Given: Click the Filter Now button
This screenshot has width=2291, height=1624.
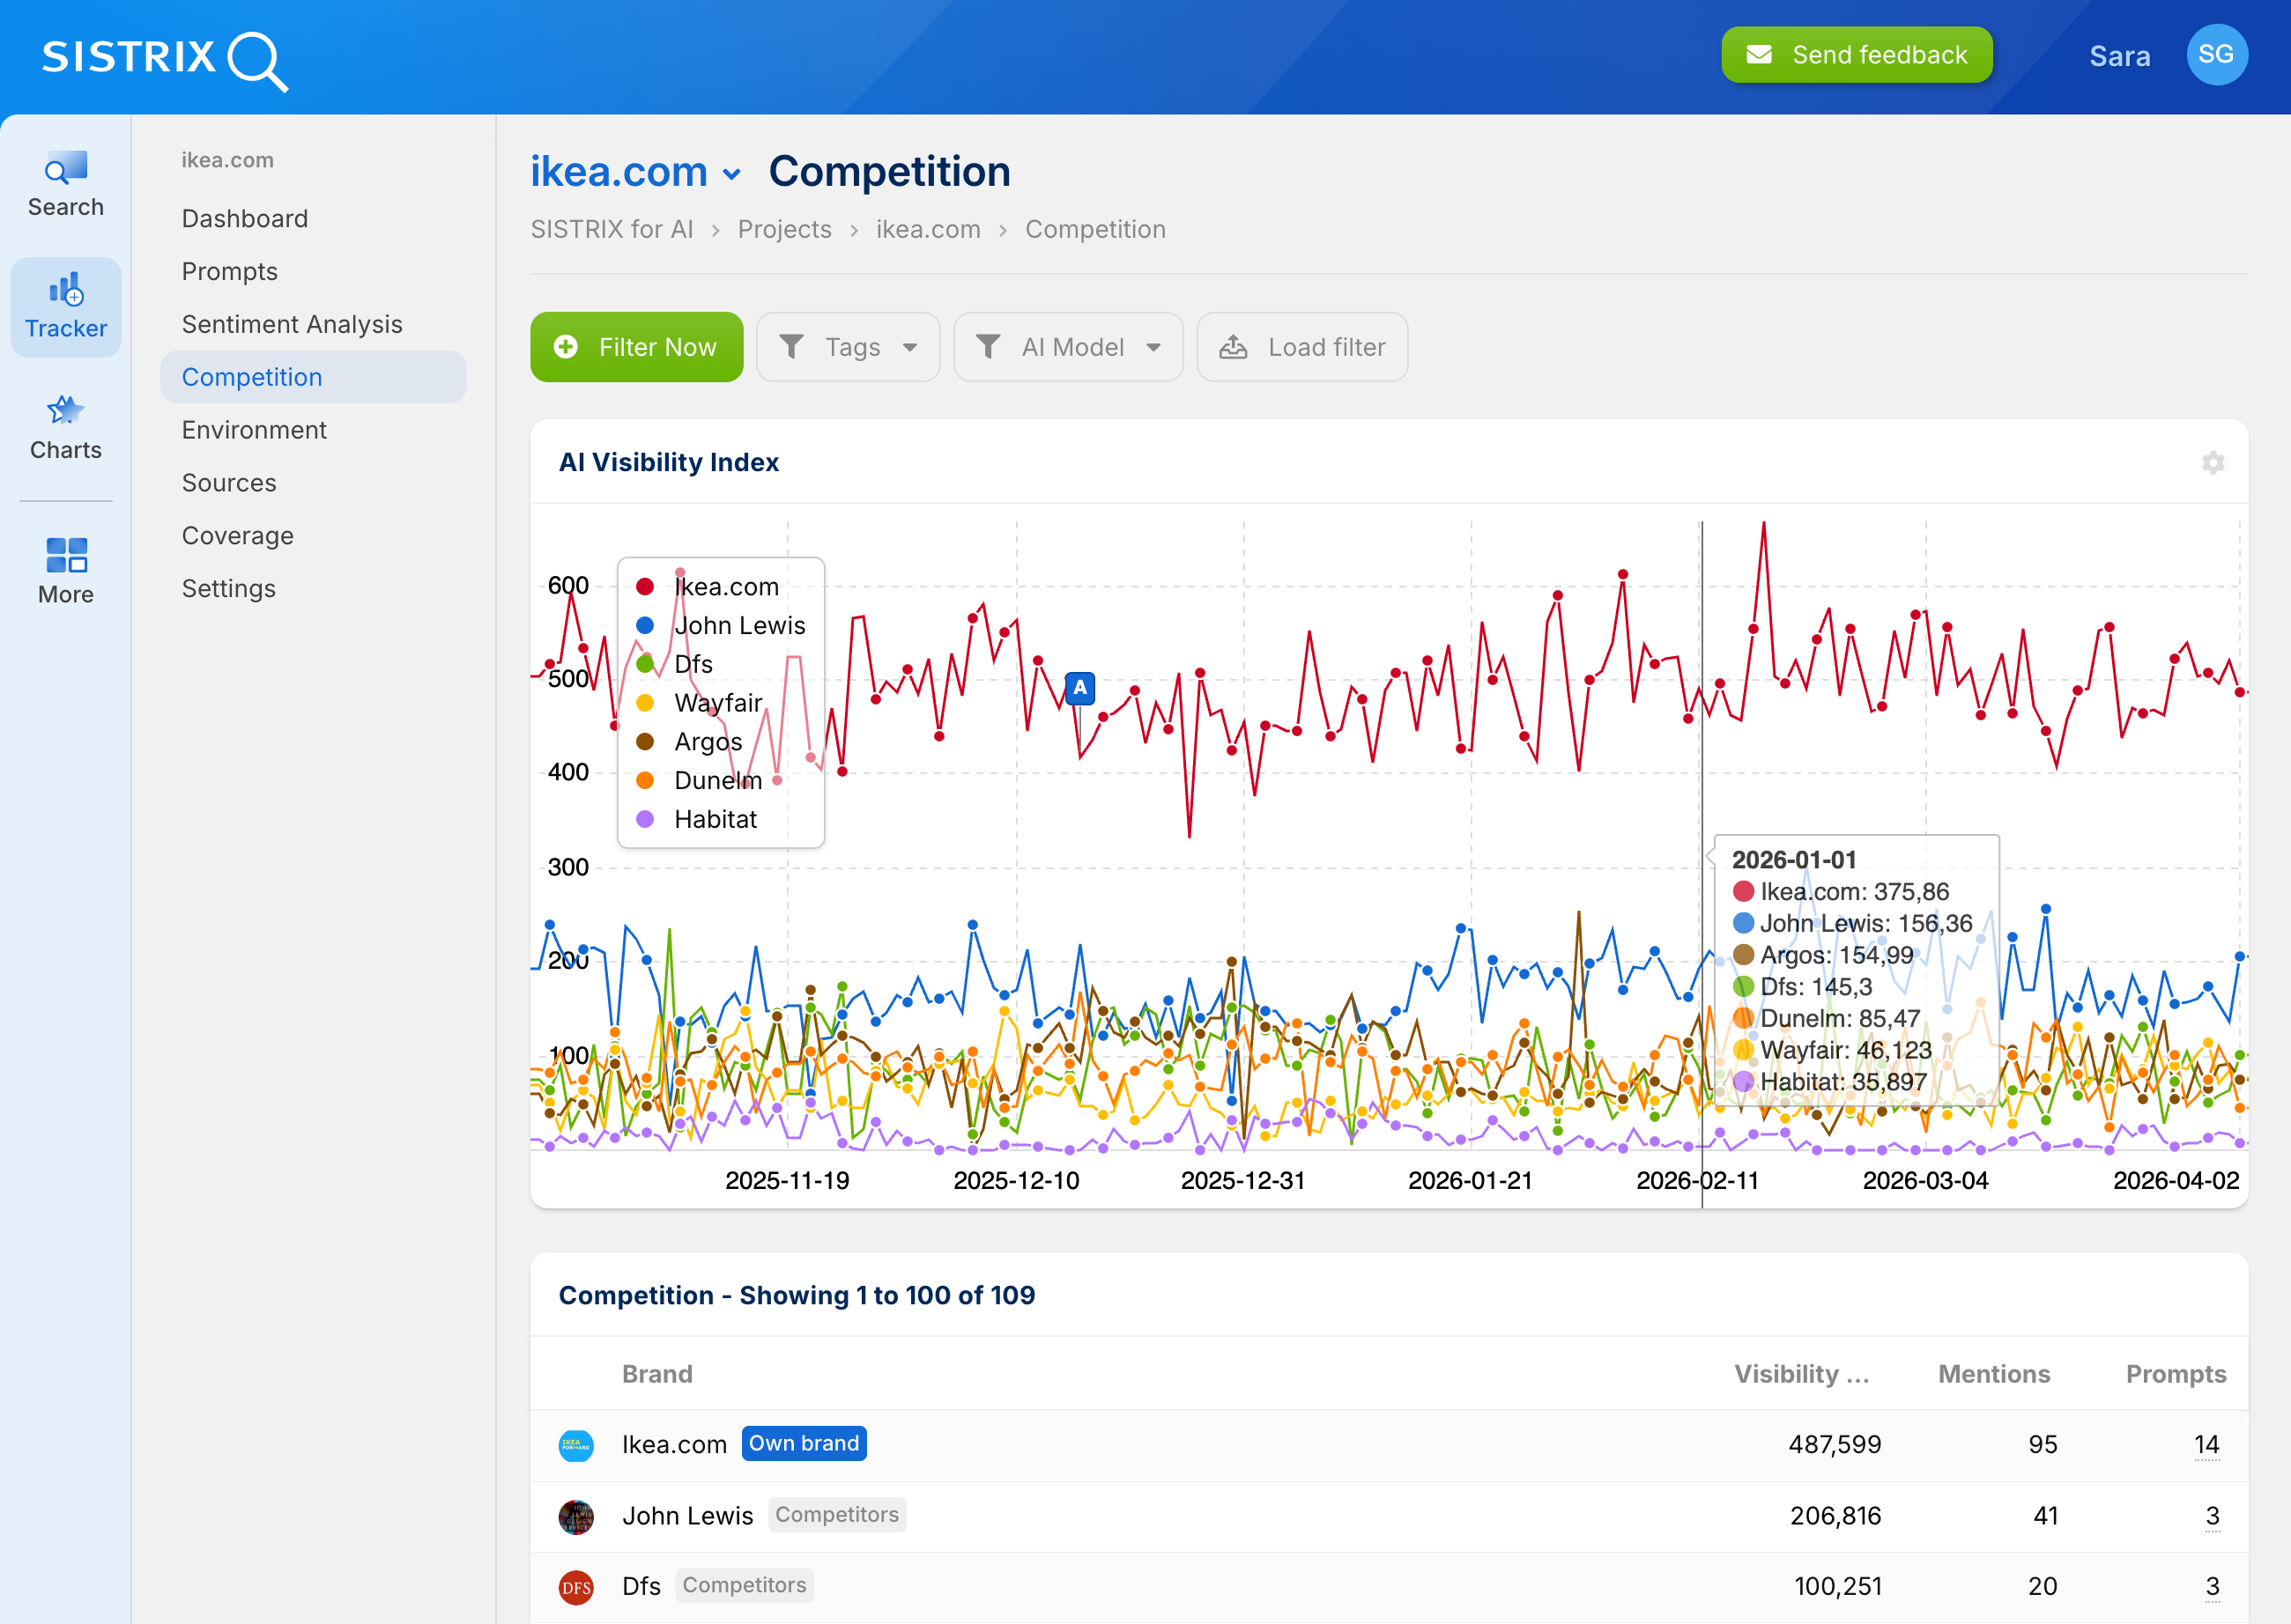Looking at the screenshot, I should 636,347.
